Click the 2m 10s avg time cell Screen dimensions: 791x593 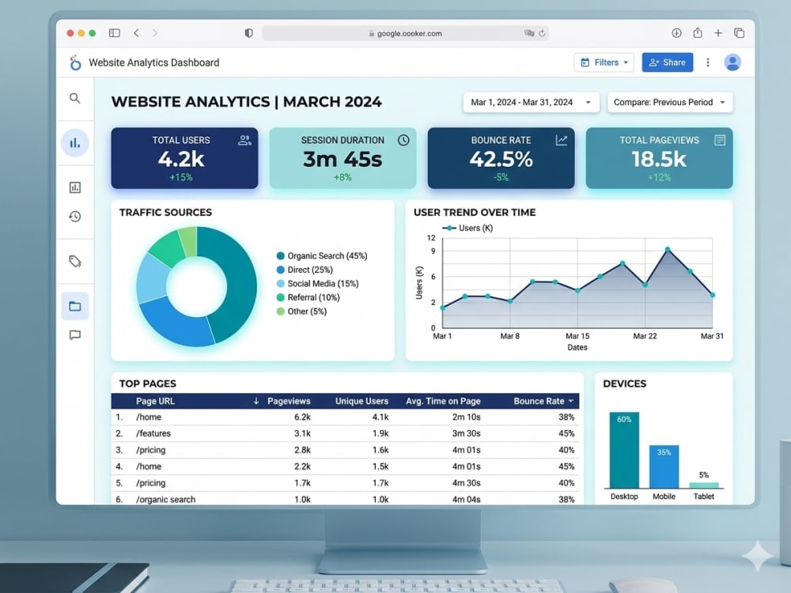(x=466, y=417)
